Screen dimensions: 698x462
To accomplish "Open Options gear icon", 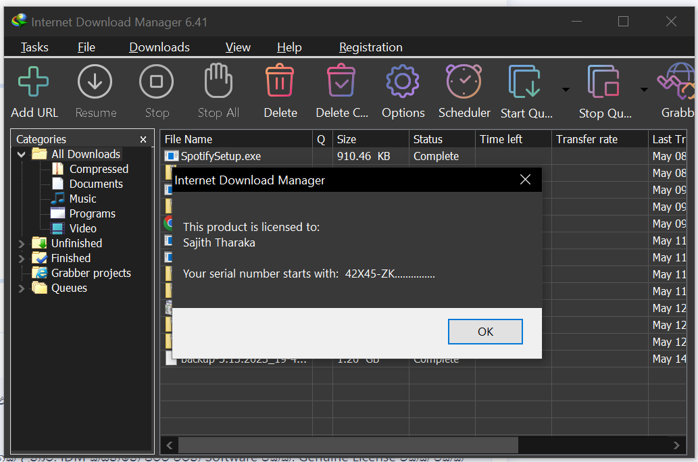I will coord(403,82).
